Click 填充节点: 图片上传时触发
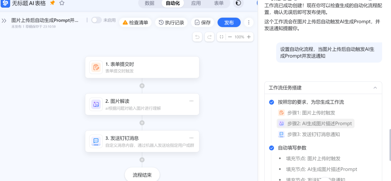The image size is (391, 181). [x=313, y=159]
